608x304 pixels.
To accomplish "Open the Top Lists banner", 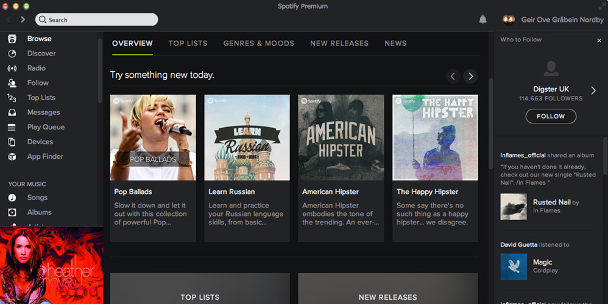I will 200,289.
